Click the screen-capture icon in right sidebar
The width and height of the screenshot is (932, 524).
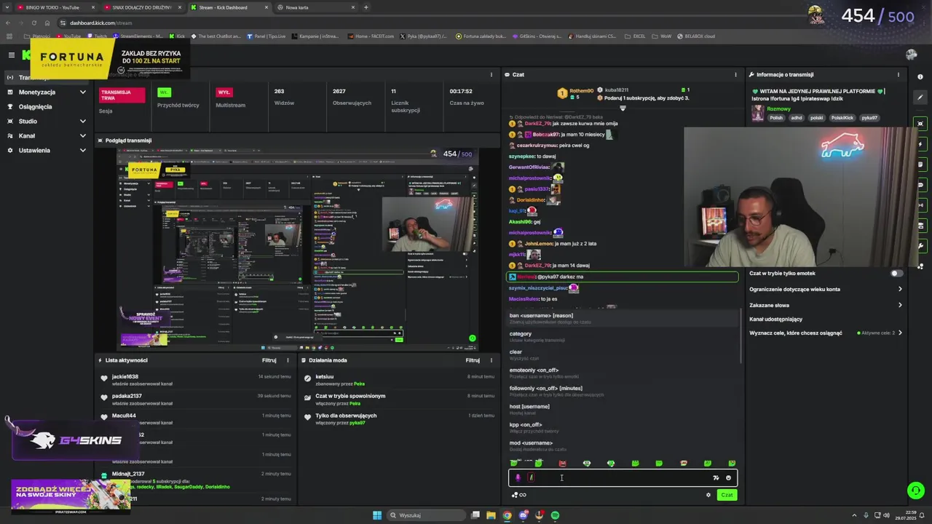(x=920, y=124)
